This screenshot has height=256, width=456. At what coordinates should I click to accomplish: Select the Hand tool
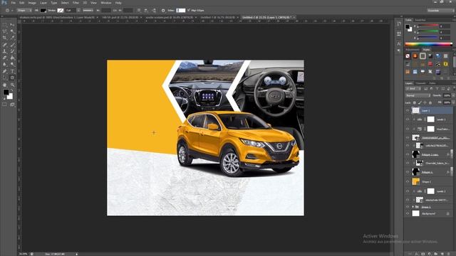pyautogui.click(x=5, y=85)
